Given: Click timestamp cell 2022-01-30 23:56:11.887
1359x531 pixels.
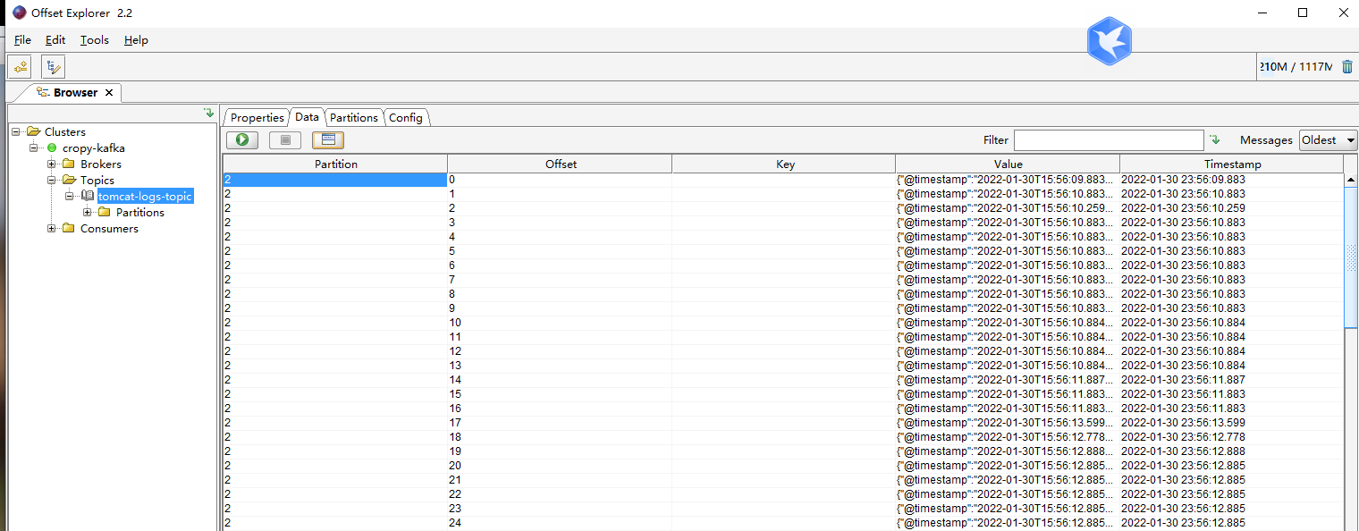Looking at the screenshot, I should 1232,380.
